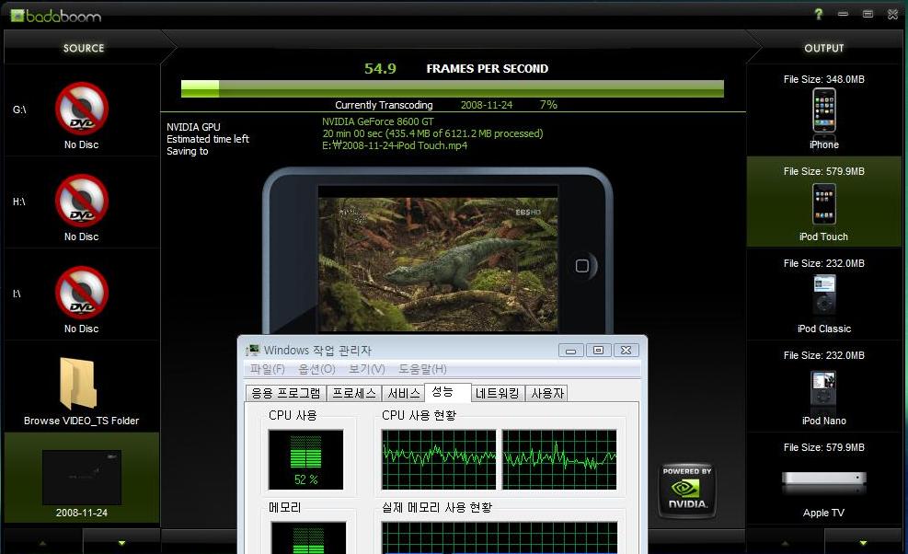Switch to 프로세스 tab in Task Manager
The image size is (908, 554).
[x=354, y=394]
